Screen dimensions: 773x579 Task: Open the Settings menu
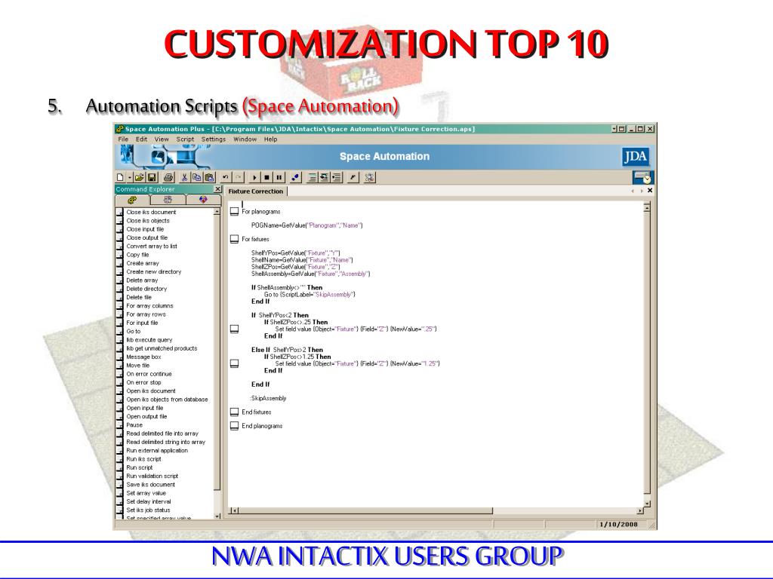pyautogui.click(x=214, y=139)
